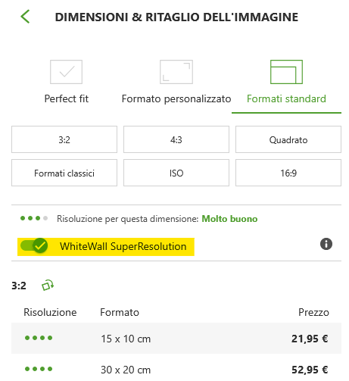Select the 3:2 aspect ratio button
Viewport: 349px width, 381px height.
tap(64, 139)
